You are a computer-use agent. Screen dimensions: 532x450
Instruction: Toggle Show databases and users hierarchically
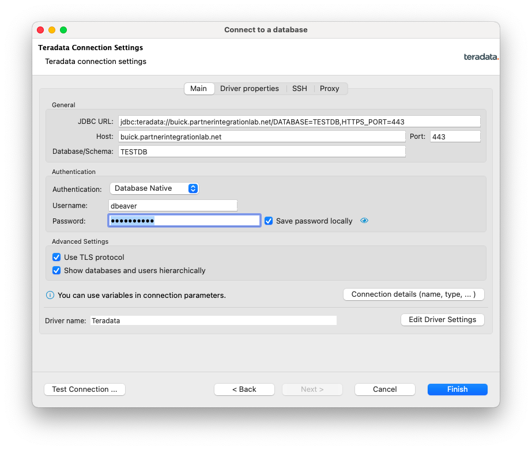pyautogui.click(x=56, y=270)
